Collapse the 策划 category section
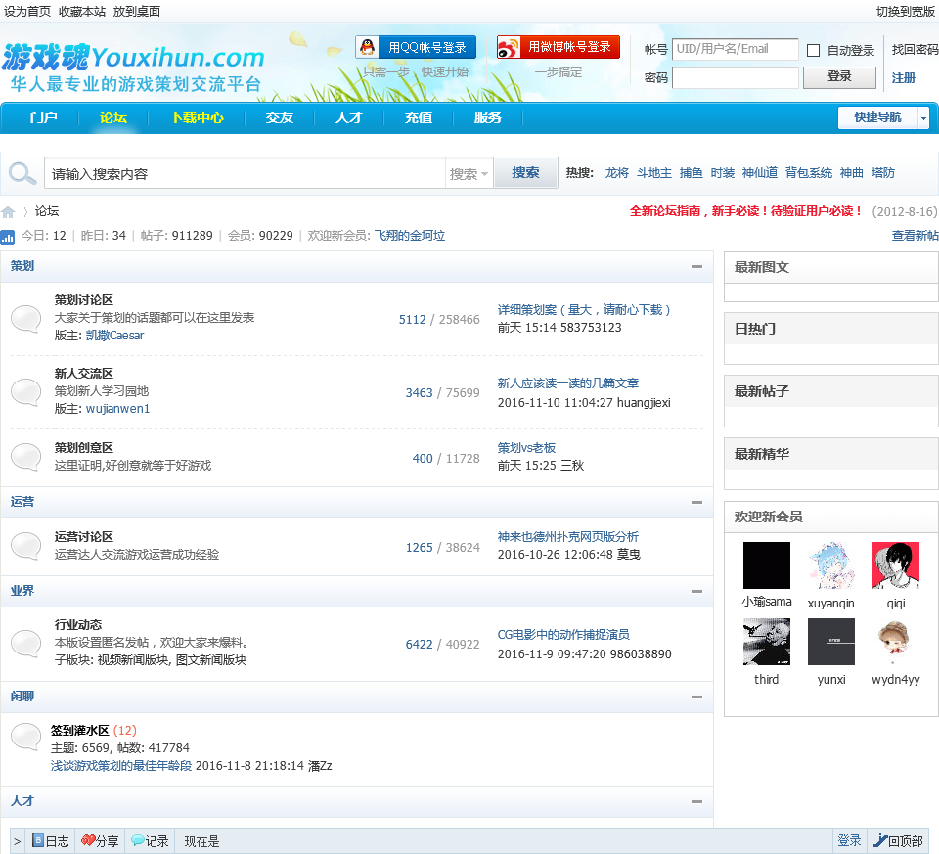This screenshot has height=854, width=939. tap(696, 266)
